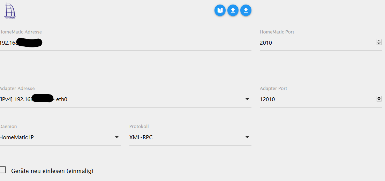Click the 'Adapter Adresse' field label

17,89
